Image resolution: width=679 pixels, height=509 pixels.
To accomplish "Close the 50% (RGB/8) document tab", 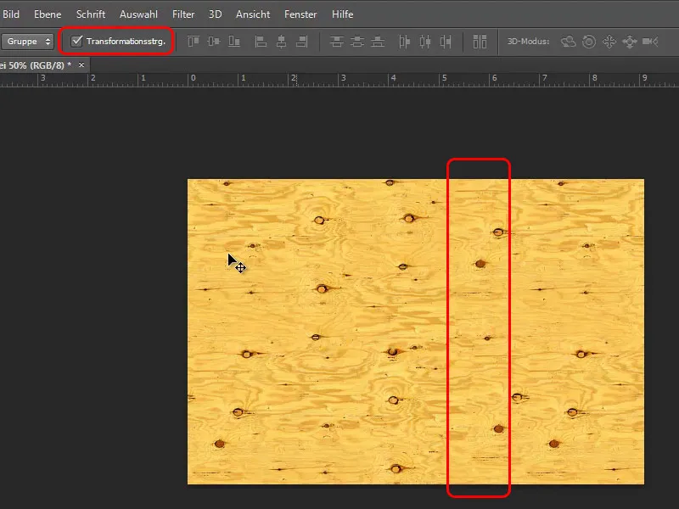I will (x=81, y=65).
